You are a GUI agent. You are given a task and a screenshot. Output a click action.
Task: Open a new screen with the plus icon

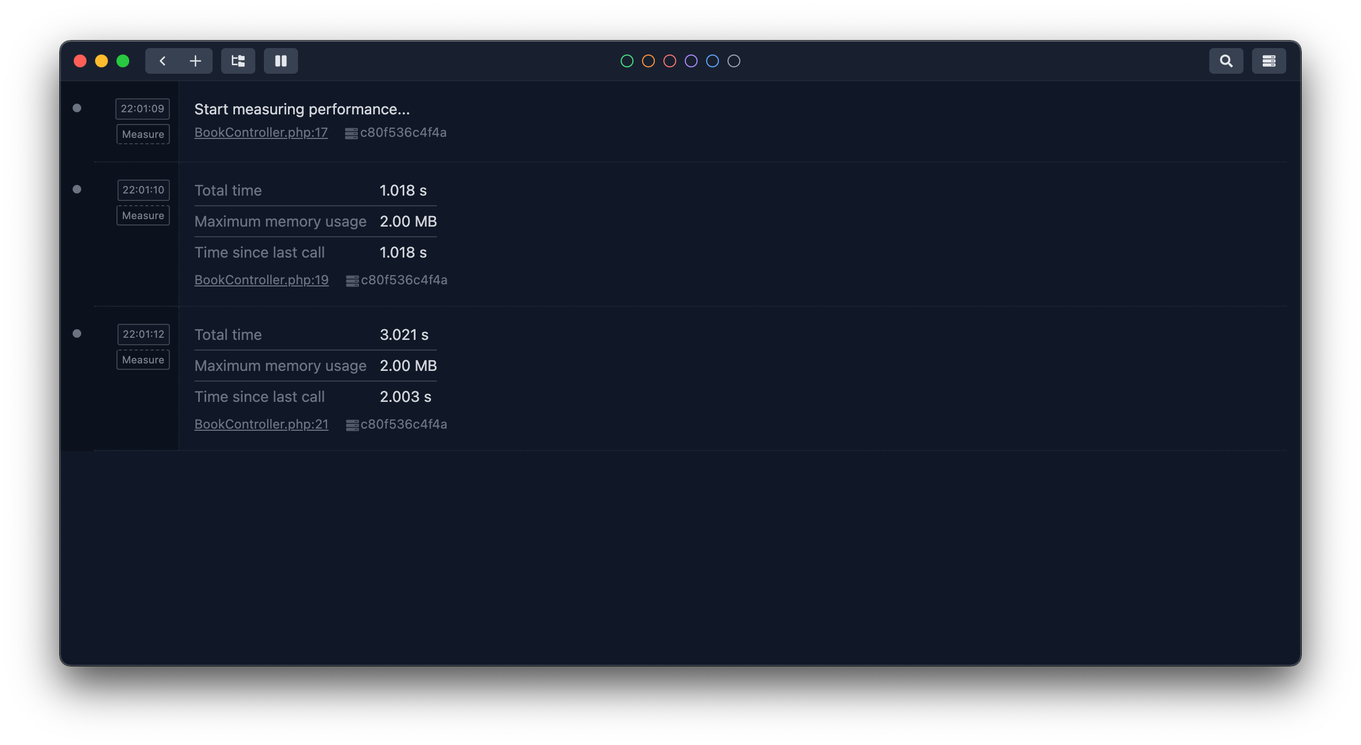point(195,60)
